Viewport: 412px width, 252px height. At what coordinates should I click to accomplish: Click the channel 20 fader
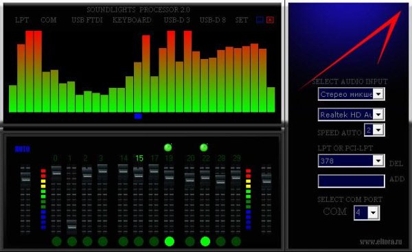(190, 180)
